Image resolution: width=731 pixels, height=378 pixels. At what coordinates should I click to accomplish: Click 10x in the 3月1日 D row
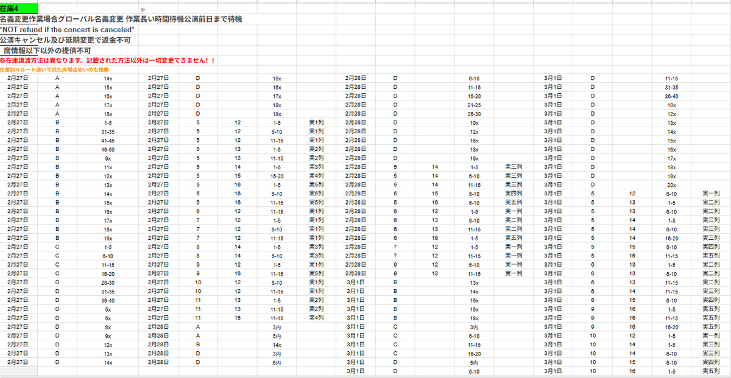pos(671,105)
